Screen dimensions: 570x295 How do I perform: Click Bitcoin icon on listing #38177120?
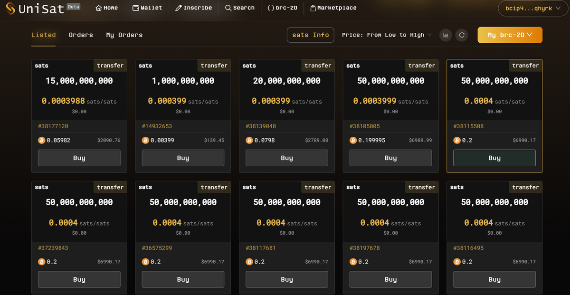tap(41, 141)
